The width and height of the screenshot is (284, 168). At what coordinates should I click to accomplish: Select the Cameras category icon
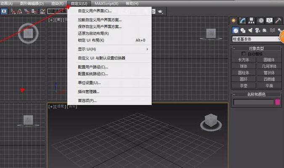click(x=257, y=30)
